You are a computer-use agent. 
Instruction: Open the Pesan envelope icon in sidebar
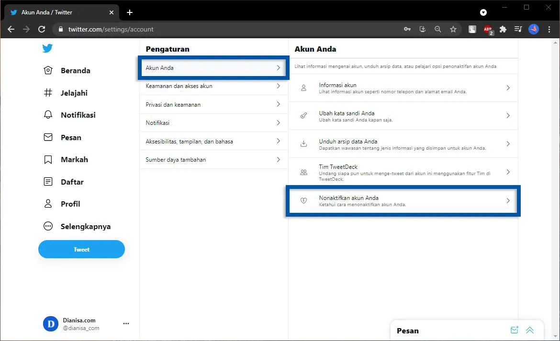48,137
